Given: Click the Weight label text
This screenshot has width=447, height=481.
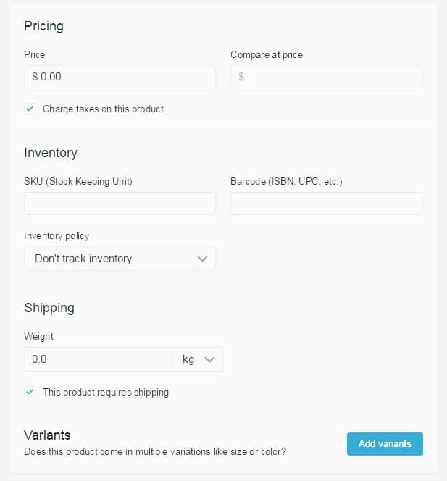Looking at the screenshot, I should pyautogui.click(x=39, y=336).
